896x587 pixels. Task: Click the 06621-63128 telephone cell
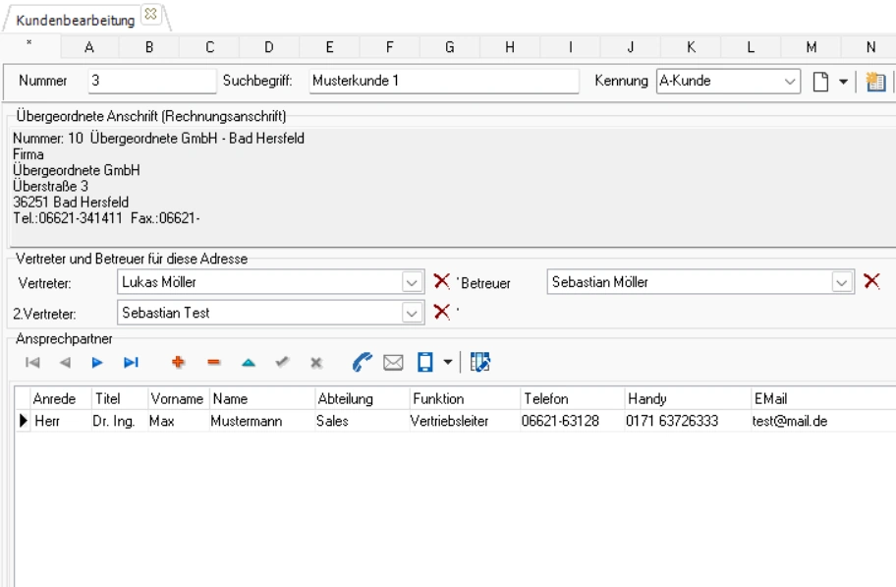pos(573,421)
